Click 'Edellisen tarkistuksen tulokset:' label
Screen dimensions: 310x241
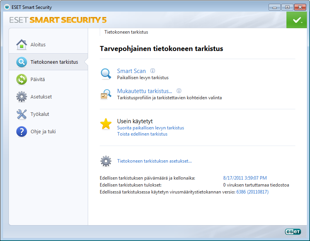(x=131, y=185)
